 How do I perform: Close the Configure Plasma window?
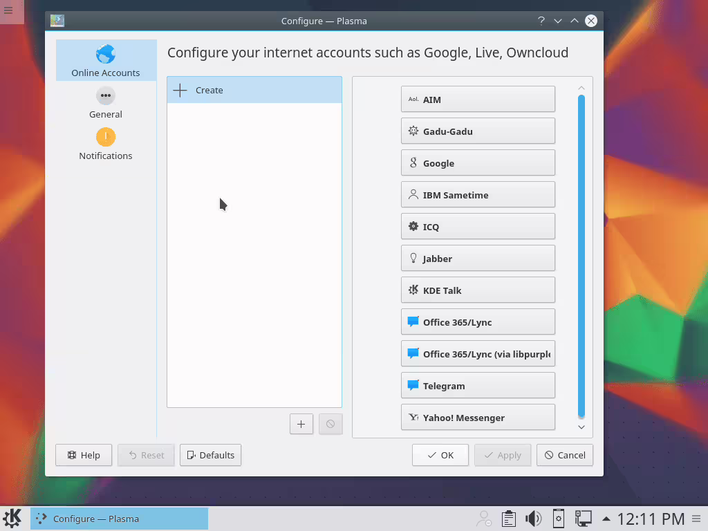(591, 21)
